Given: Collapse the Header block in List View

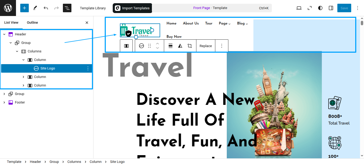Looking at the screenshot, I should pyautogui.click(x=4, y=34).
